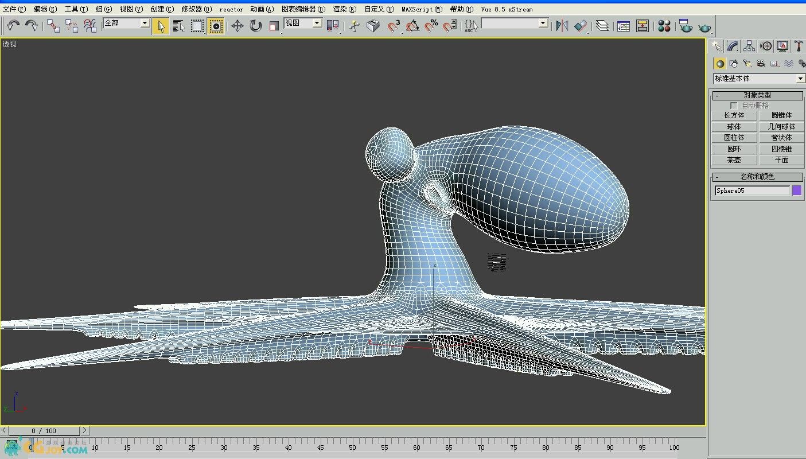Open the 编辑(E) menu
The width and height of the screenshot is (806, 459).
pos(45,9)
